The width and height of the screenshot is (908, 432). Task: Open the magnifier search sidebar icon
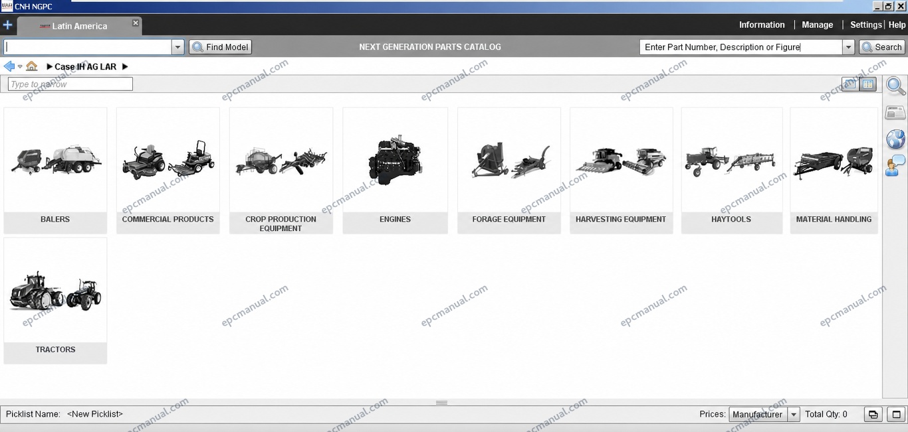tap(895, 86)
